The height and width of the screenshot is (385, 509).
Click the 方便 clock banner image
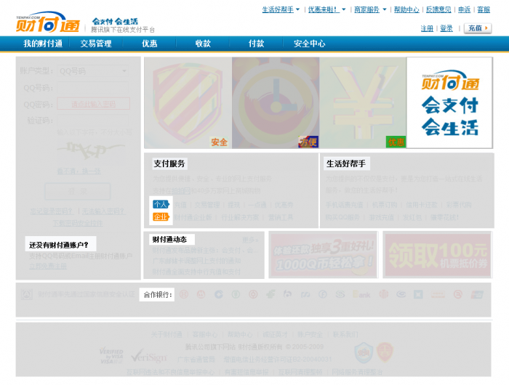tap(276, 103)
